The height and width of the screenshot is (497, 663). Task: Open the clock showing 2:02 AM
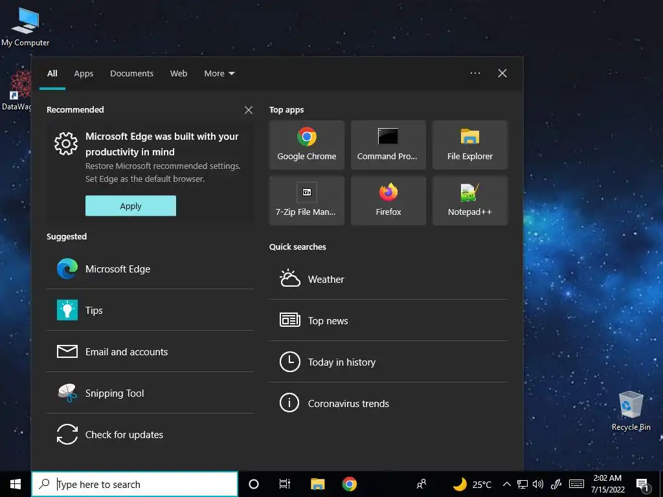607,484
